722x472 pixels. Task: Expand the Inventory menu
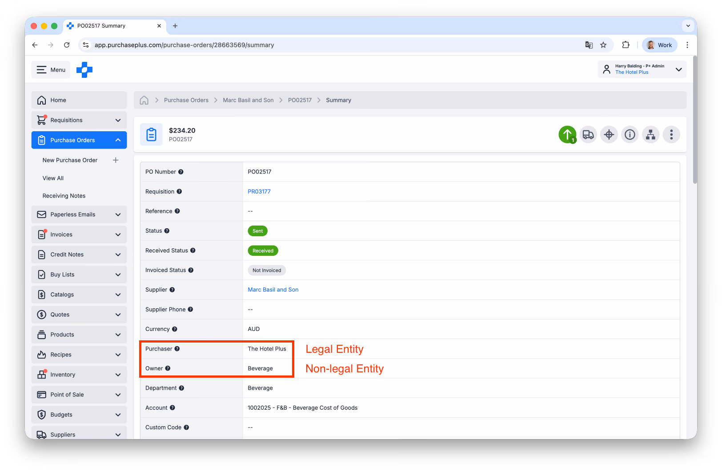(79, 375)
